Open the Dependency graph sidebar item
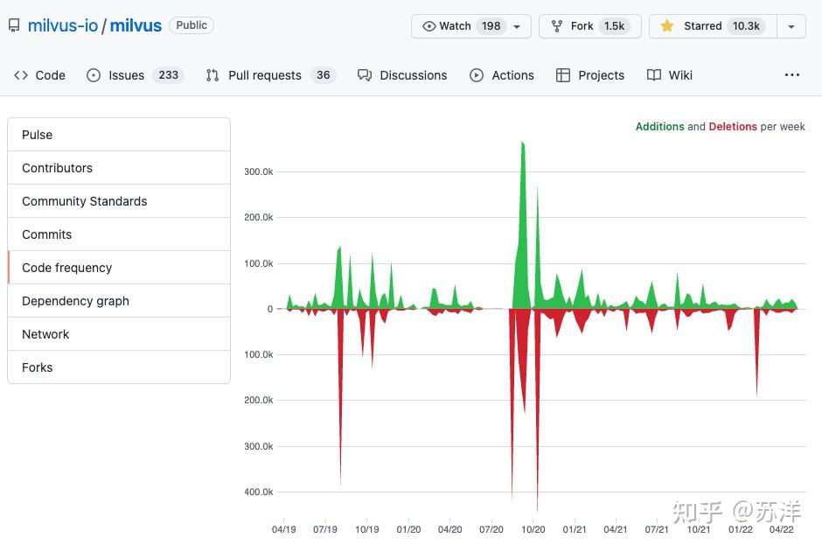Viewport: 822px width, 545px height. point(75,301)
